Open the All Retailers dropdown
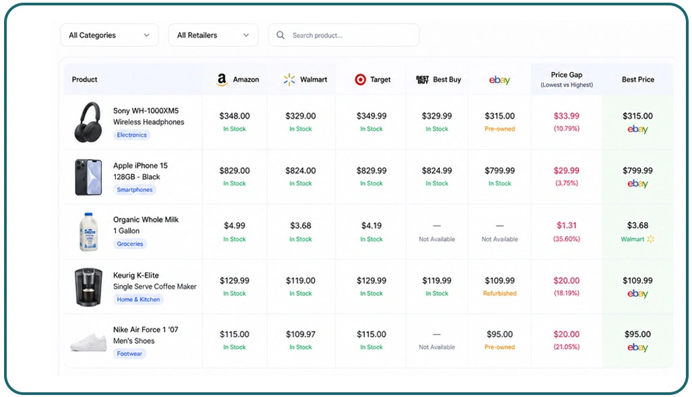The height and width of the screenshot is (397, 692). (x=213, y=35)
